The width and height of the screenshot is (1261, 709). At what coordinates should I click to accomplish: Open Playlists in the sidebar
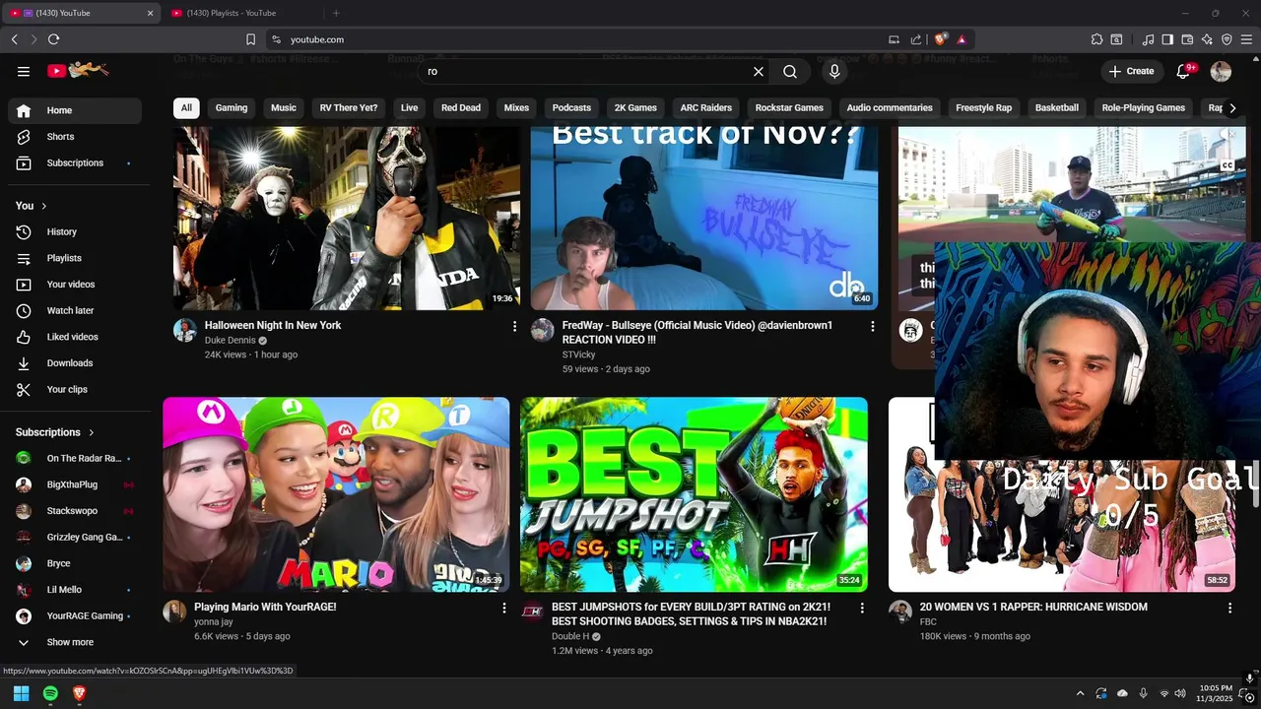pos(75,258)
